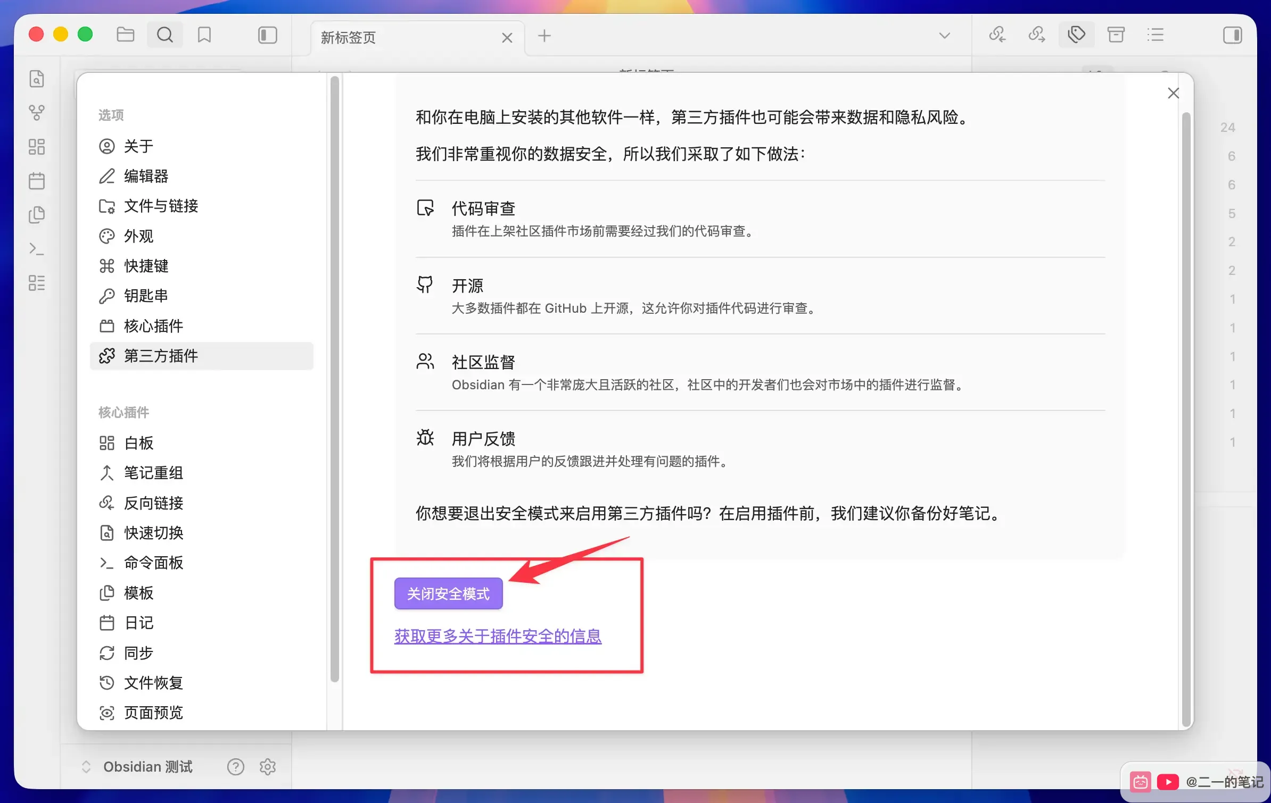1271x803 pixels.
Task: Open 同步 core plugin settings
Action: coord(202,653)
